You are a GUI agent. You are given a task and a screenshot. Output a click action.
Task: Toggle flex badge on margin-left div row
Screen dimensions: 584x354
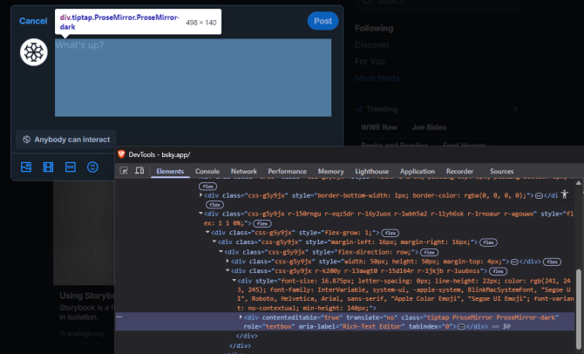[488, 242]
